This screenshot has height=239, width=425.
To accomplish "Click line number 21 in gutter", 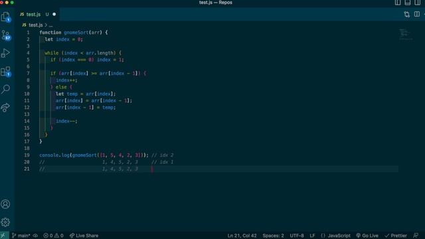I will pos(27,169).
